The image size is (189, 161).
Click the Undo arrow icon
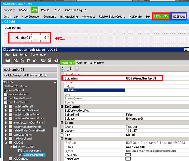(x=35, y=61)
